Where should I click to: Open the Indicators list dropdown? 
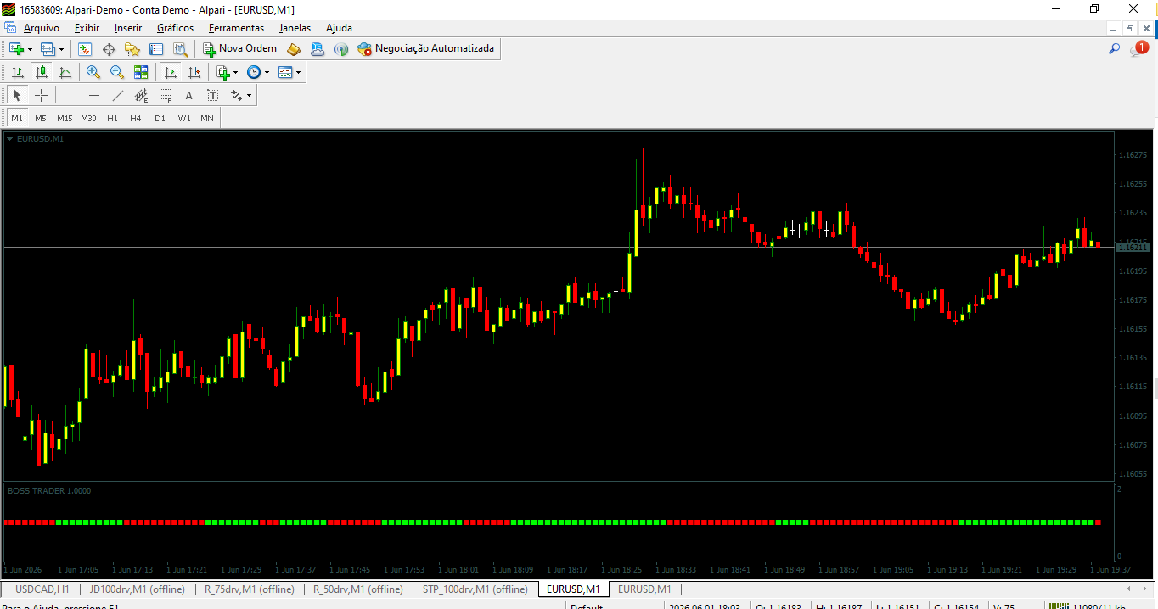click(227, 72)
